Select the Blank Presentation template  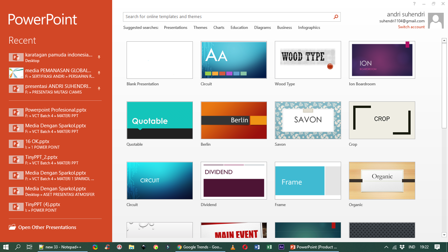(x=160, y=60)
